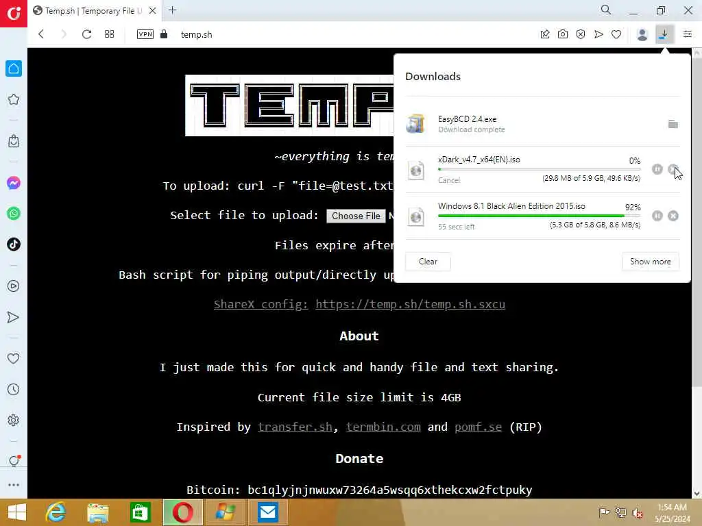Click Windows 8.1 download progress bar
This screenshot has height=526, width=702.
[x=539, y=216]
